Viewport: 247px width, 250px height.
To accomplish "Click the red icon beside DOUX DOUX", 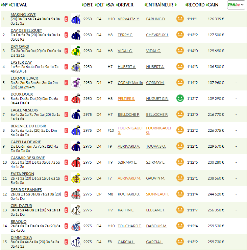I will click(x=66, y=99).
